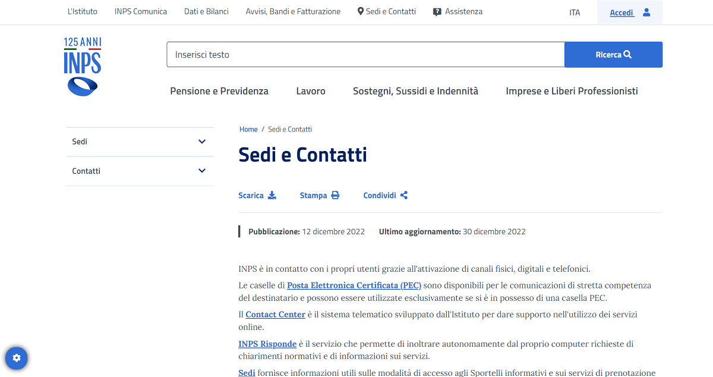Open sharing options via the Condividi icon

[403, 195]
